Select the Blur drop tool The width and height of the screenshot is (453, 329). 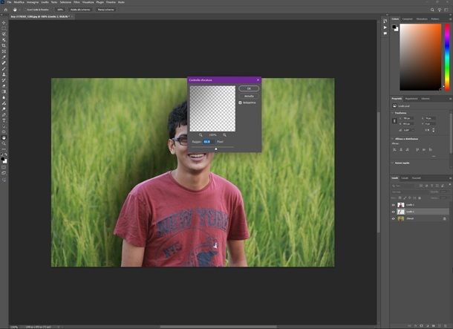point(4,97)
